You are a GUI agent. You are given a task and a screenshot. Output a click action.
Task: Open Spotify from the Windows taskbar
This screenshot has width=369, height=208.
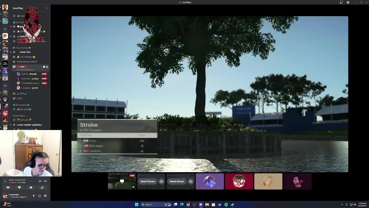226,205
